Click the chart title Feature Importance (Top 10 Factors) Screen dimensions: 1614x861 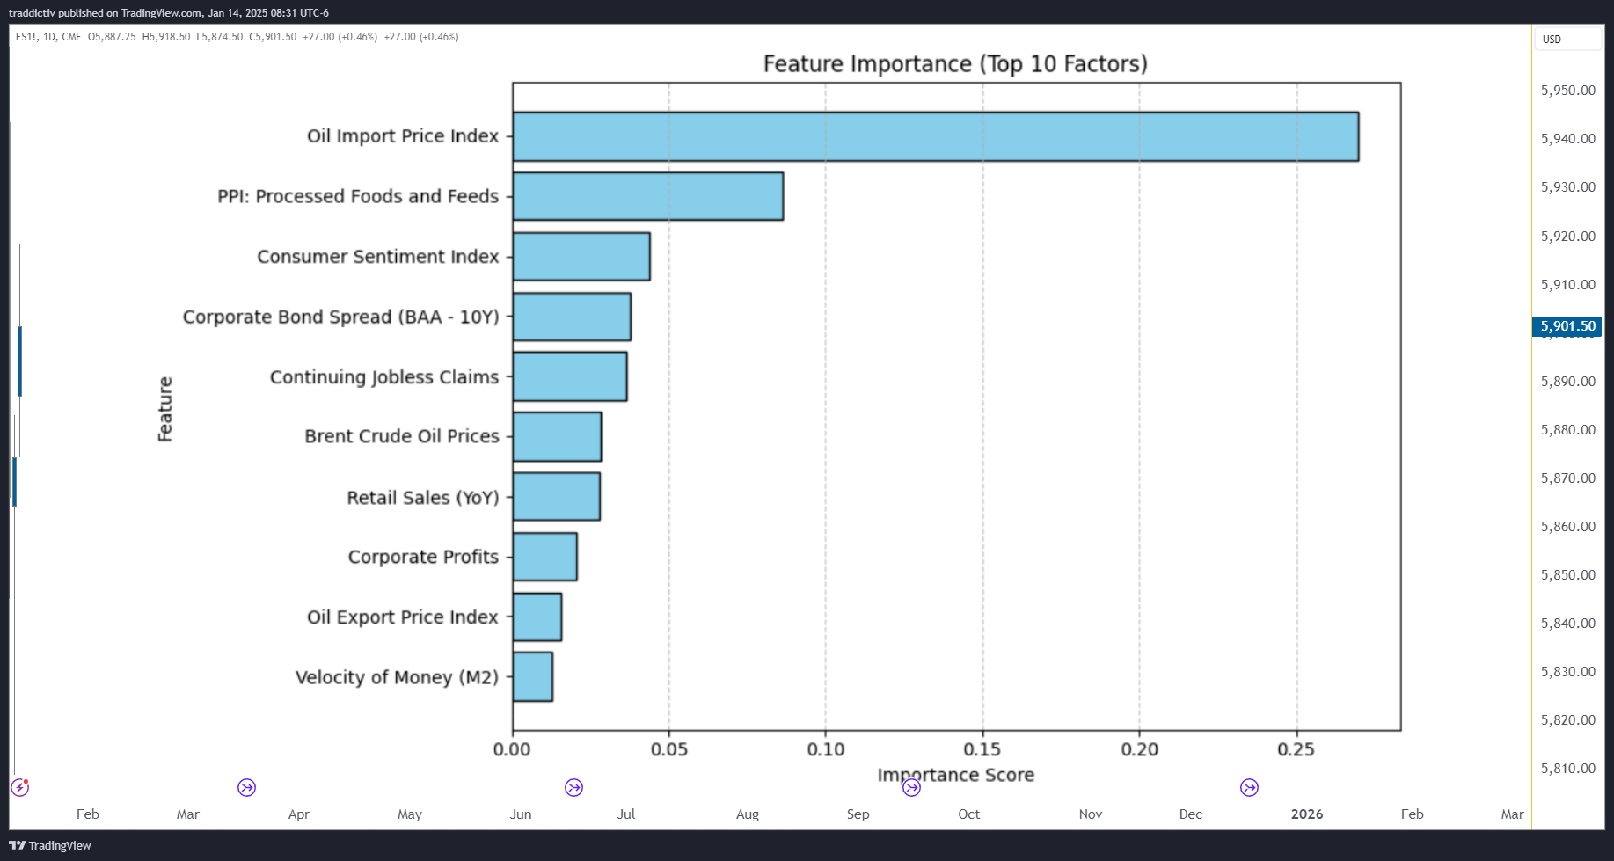click(955, 64)
